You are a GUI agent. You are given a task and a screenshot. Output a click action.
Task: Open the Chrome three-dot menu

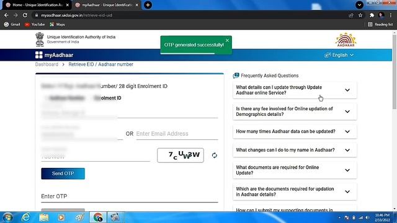pos(391,15)
